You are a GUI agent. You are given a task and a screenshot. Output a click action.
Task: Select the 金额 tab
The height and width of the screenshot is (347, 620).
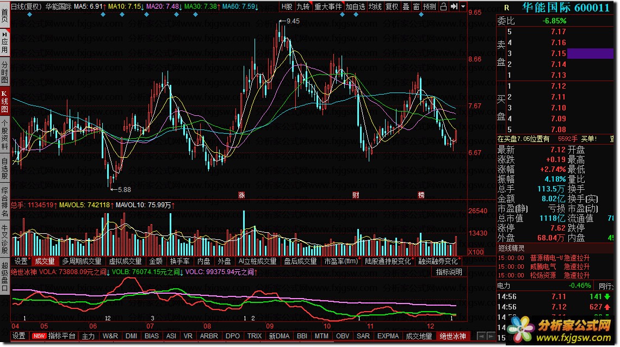click(x=156, y=261)
